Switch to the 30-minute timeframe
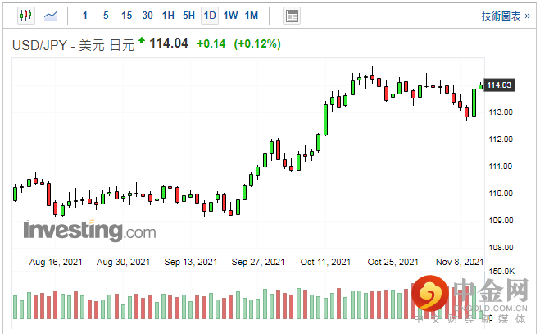This screenshot has width=540, height=334. click(x=147, y=16)
